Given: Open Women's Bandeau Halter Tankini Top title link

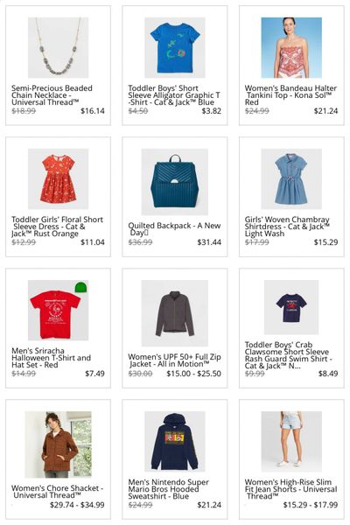Looking at the screenshot, I should click(290, 95).
